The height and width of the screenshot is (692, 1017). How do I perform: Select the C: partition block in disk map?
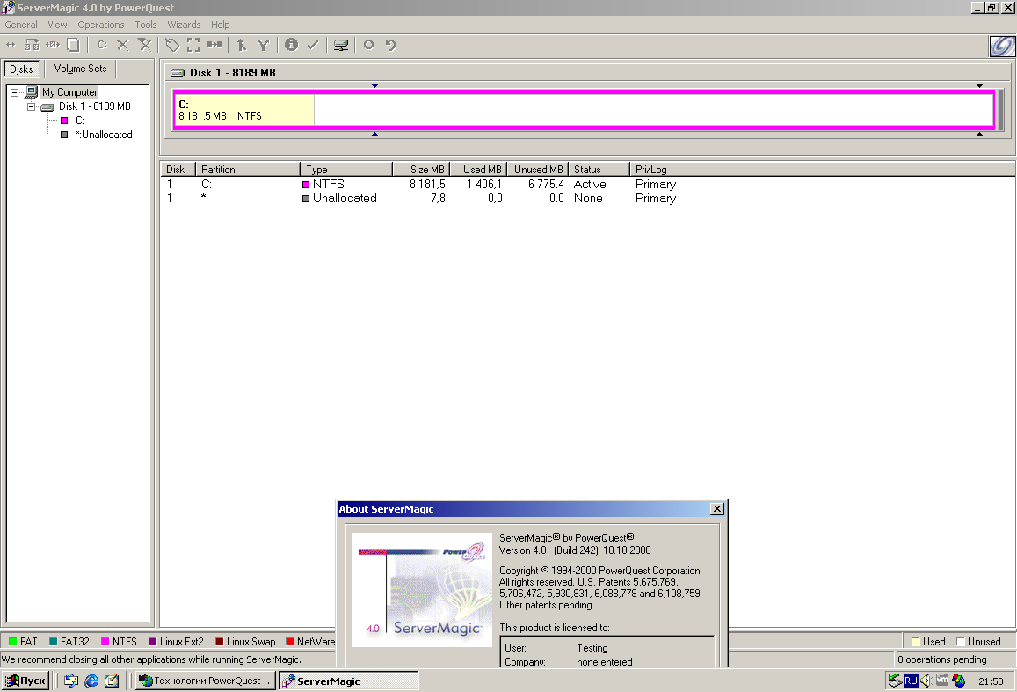coord(243,110)
